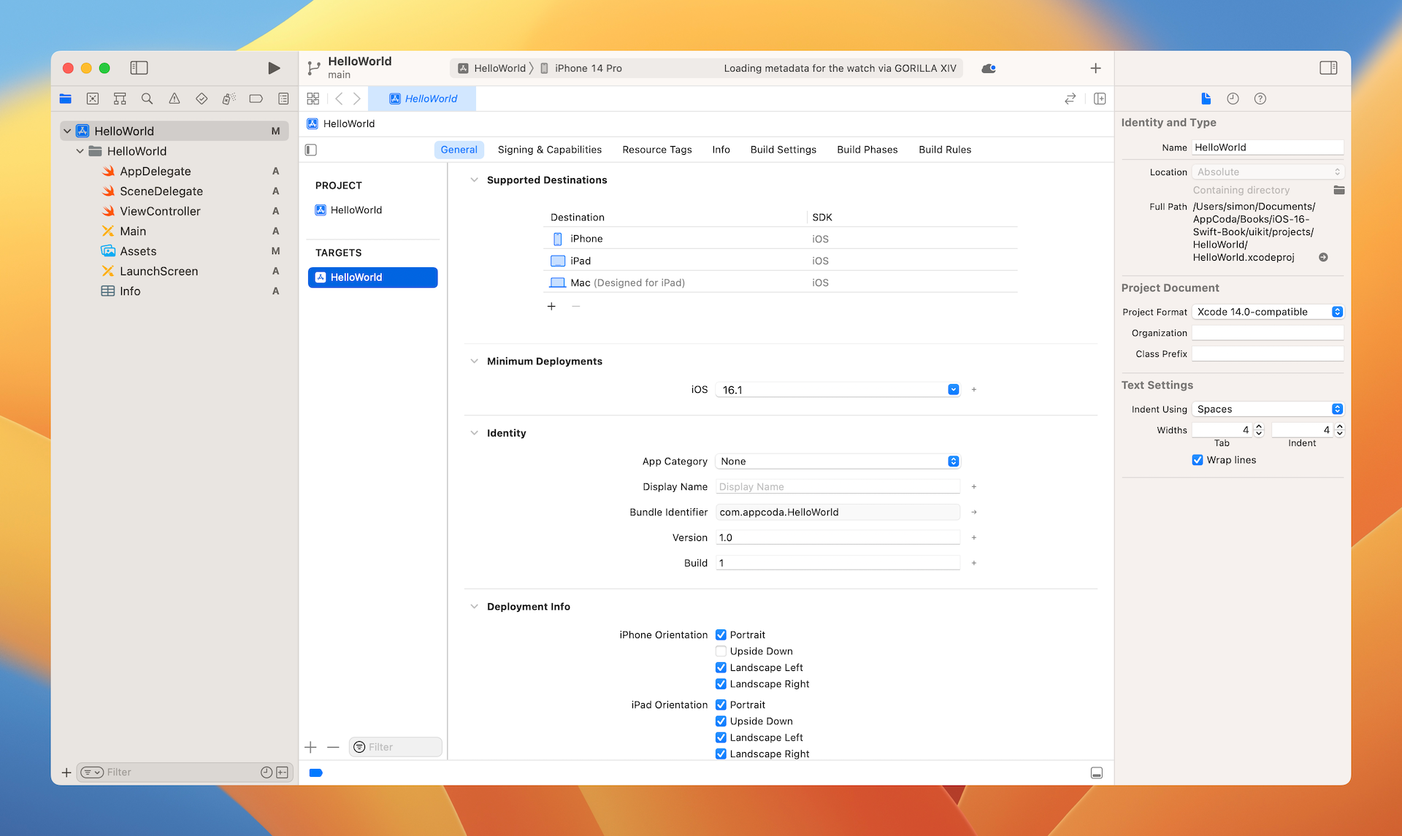This screenshot has width=1402, height=836.
Task: Switch to the Signing & Capabilities tab
Action: pyautogui.click(x=550, y=149)
